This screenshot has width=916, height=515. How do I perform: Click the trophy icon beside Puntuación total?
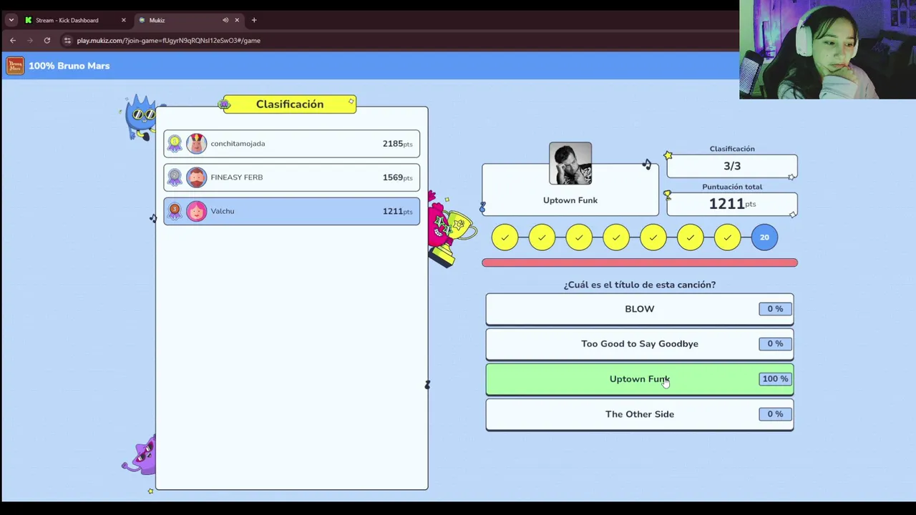pyautogui.click(x=668, y=195)
